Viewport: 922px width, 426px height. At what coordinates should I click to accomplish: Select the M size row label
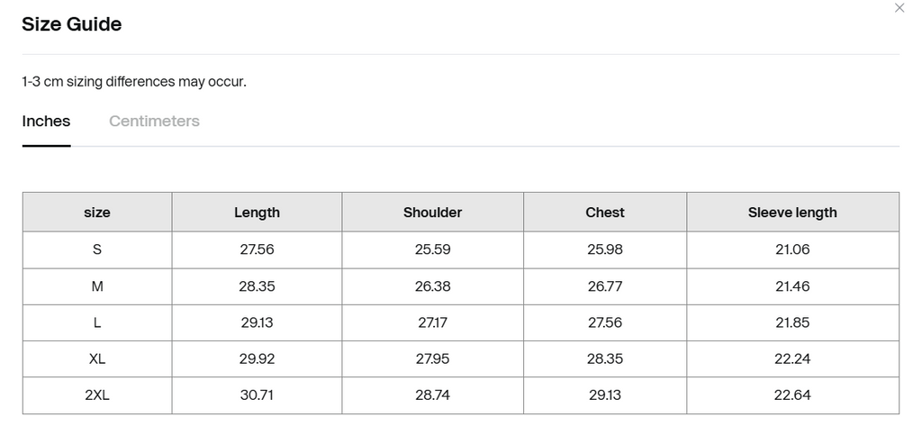pos(97,286)
